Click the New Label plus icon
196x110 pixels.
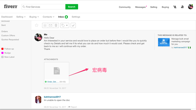2,57
